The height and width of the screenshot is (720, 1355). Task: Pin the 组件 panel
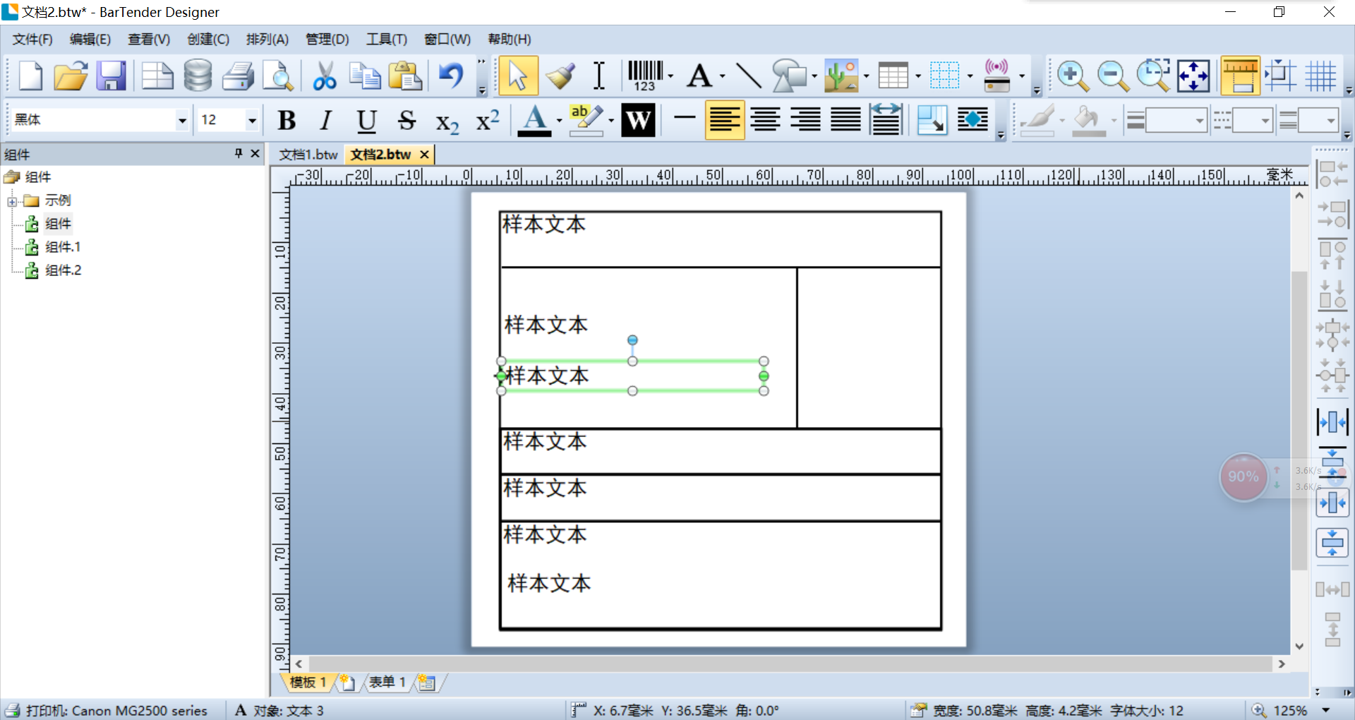pos(239,153)
